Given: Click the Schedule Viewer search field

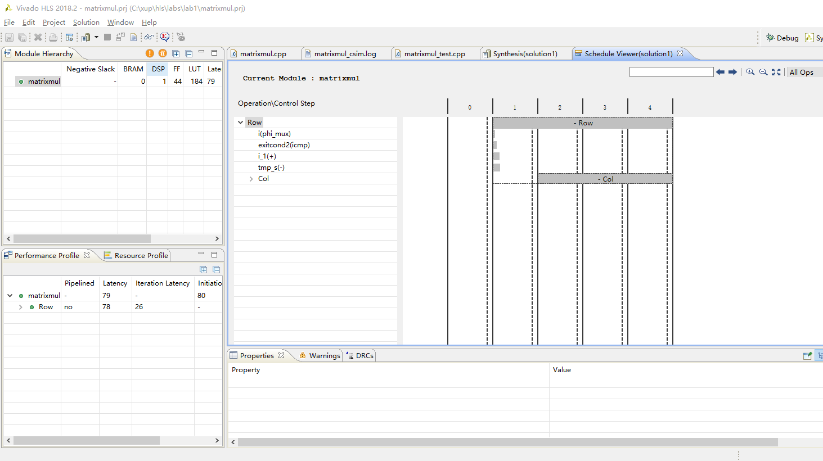Looking at the screenshot, I should 671,72.
